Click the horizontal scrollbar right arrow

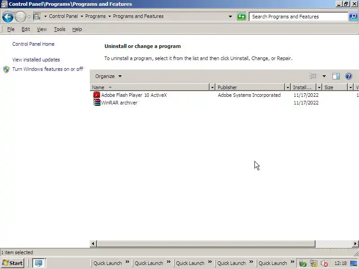point(355,244)
